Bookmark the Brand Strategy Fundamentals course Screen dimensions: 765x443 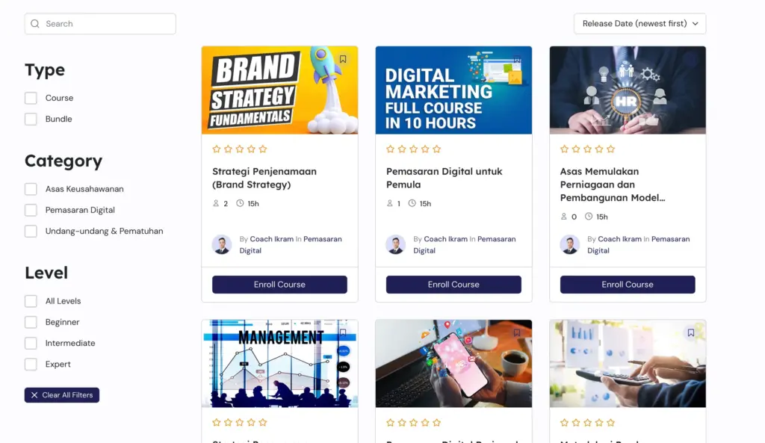(343, 59)
